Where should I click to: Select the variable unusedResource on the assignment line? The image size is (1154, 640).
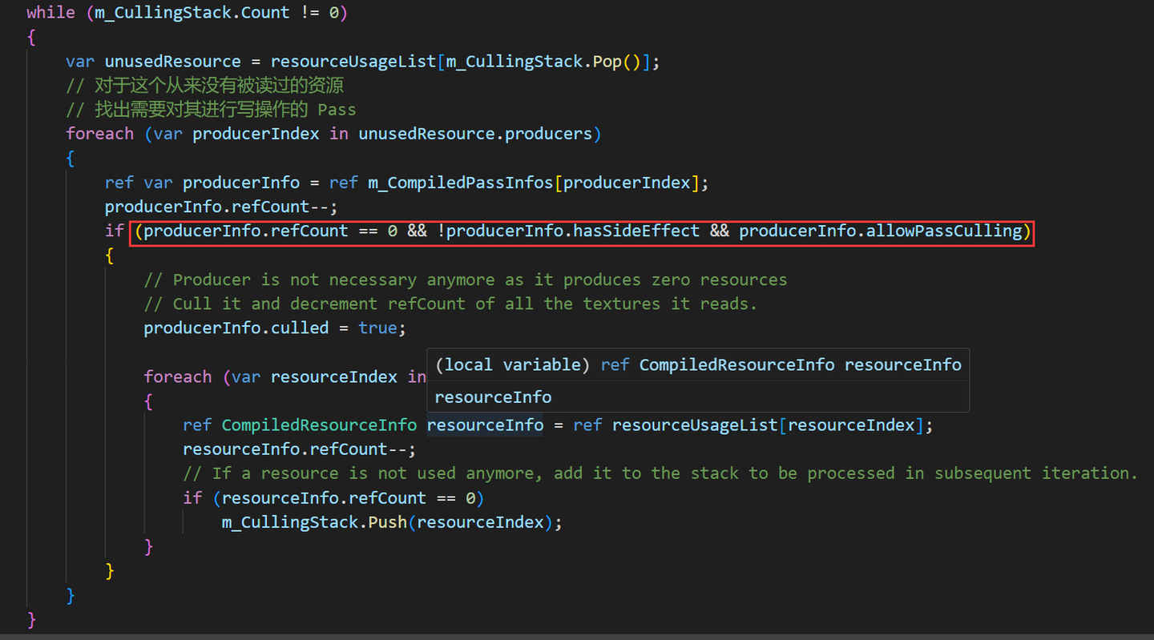point(172,61)
